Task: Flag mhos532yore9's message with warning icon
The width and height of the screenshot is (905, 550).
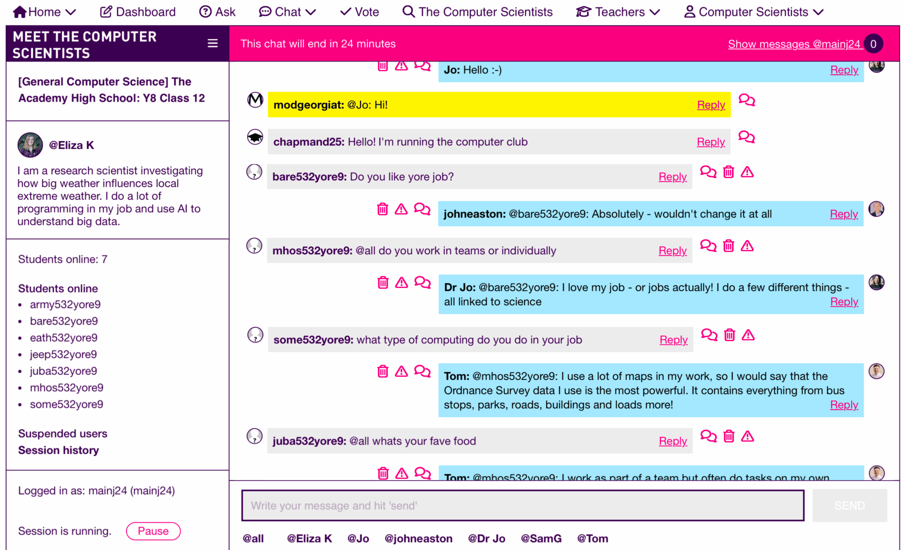Action: click(747, 246)
